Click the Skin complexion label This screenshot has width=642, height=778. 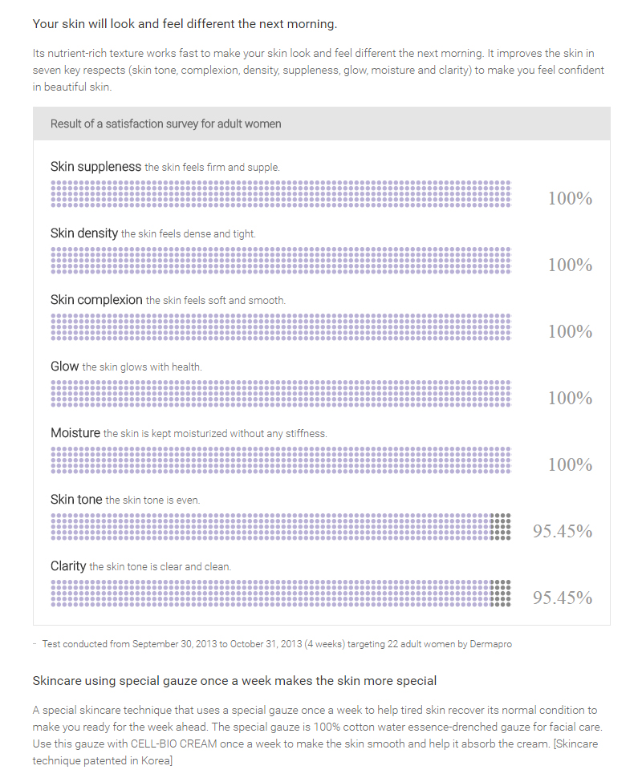pyautogui.click(x=96, y=300)
